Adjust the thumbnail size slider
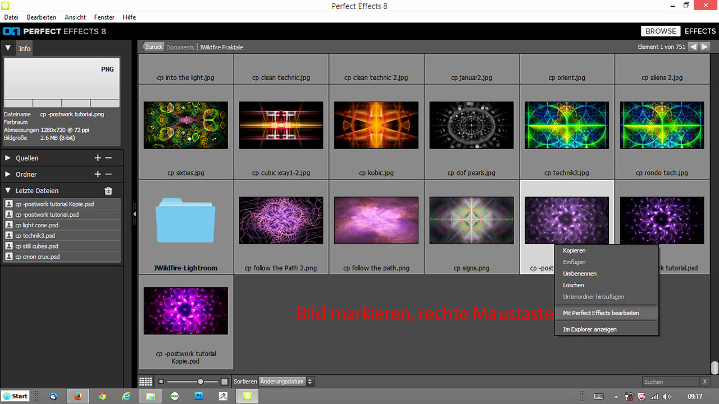This screenshot has width=719, height=404. (x=201, y=382)
